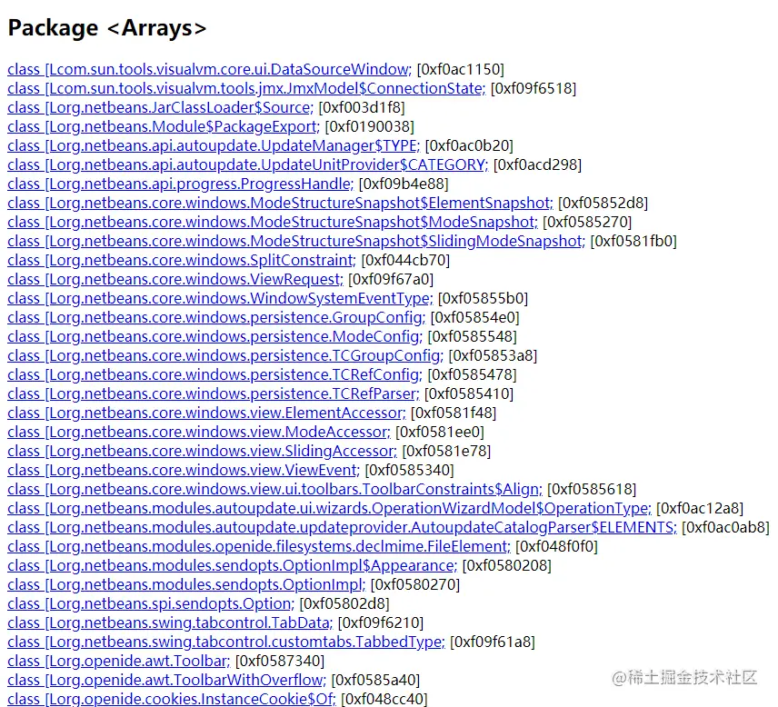Click the SplitConstraint class link

182,261
